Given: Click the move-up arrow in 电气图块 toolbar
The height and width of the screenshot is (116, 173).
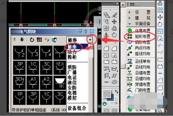Looking at the screenshot, I should (x=15, y=40).
